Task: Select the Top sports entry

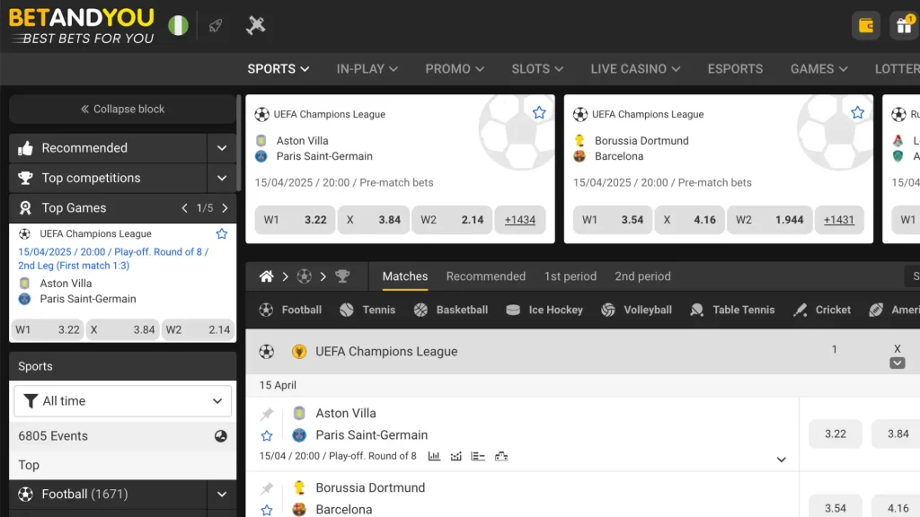Action: point(122,465)
